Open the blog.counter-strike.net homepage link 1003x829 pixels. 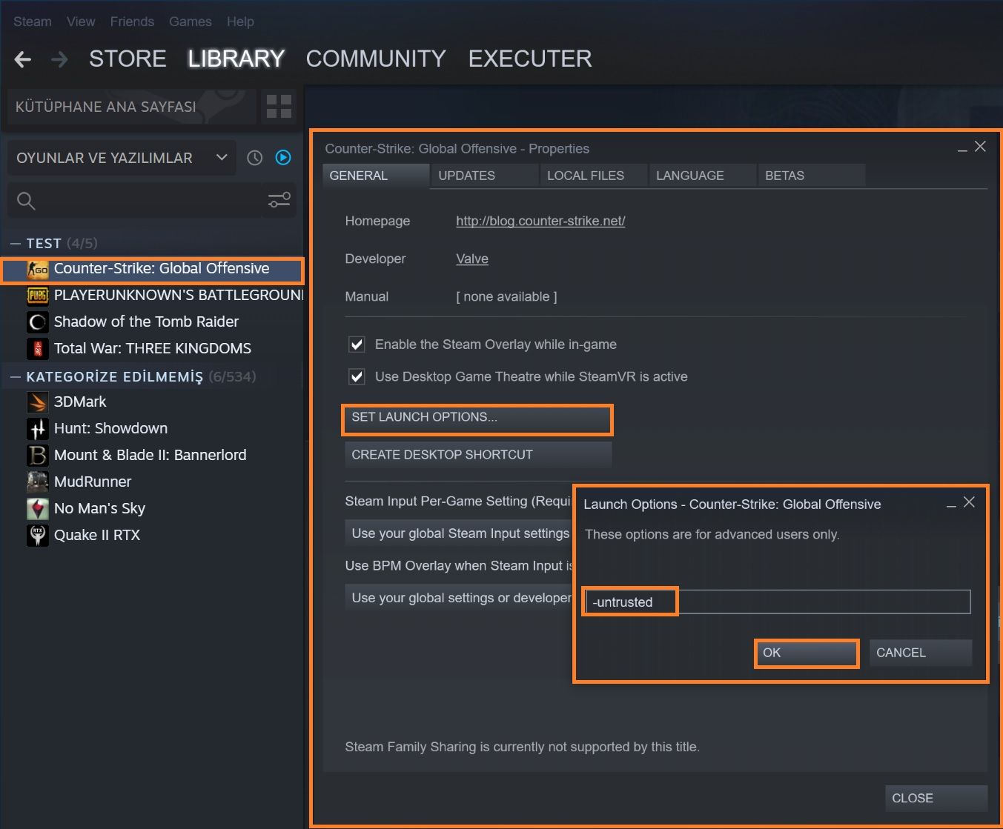coord(540,221)
